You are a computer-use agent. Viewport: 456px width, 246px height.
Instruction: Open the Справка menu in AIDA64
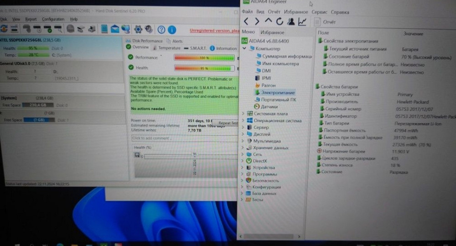[x=340, y=12]
